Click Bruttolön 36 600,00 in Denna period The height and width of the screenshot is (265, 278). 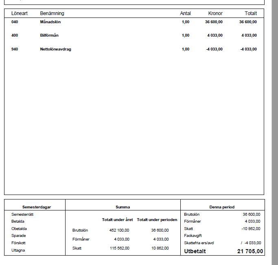[x=252, y=214]
